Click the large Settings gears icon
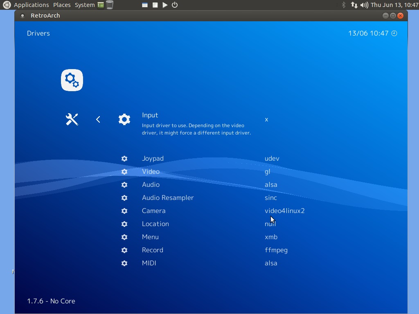The image size is (419, 314). tap(72, 80)
